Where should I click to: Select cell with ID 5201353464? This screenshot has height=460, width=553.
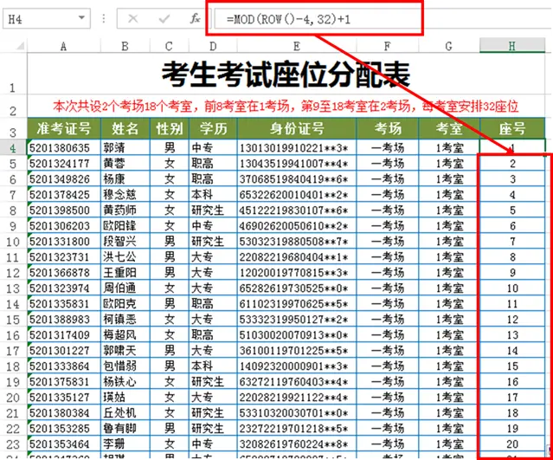[64, 444]
